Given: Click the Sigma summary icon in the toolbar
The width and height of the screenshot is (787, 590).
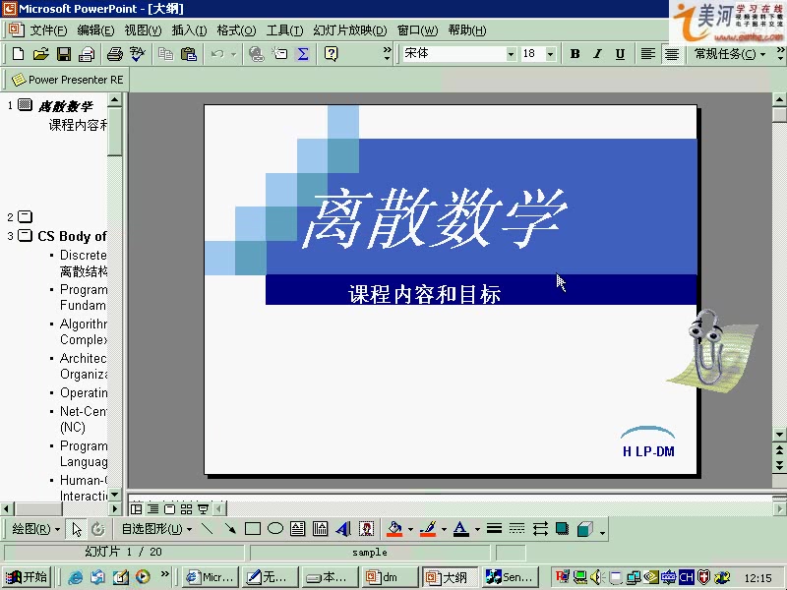Looking at the screenshot, I should point(303,54).
